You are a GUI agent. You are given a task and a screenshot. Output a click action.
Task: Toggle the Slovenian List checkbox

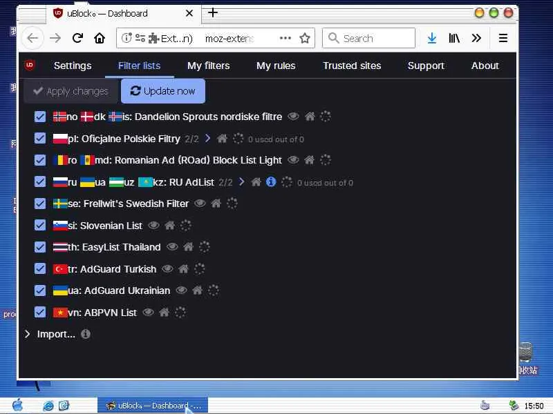pyautogui.click(x=40, y=226)
